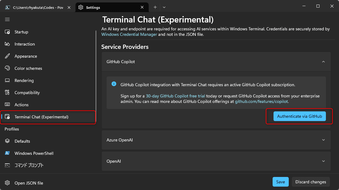Click Discard changes button

pos(311,182)
